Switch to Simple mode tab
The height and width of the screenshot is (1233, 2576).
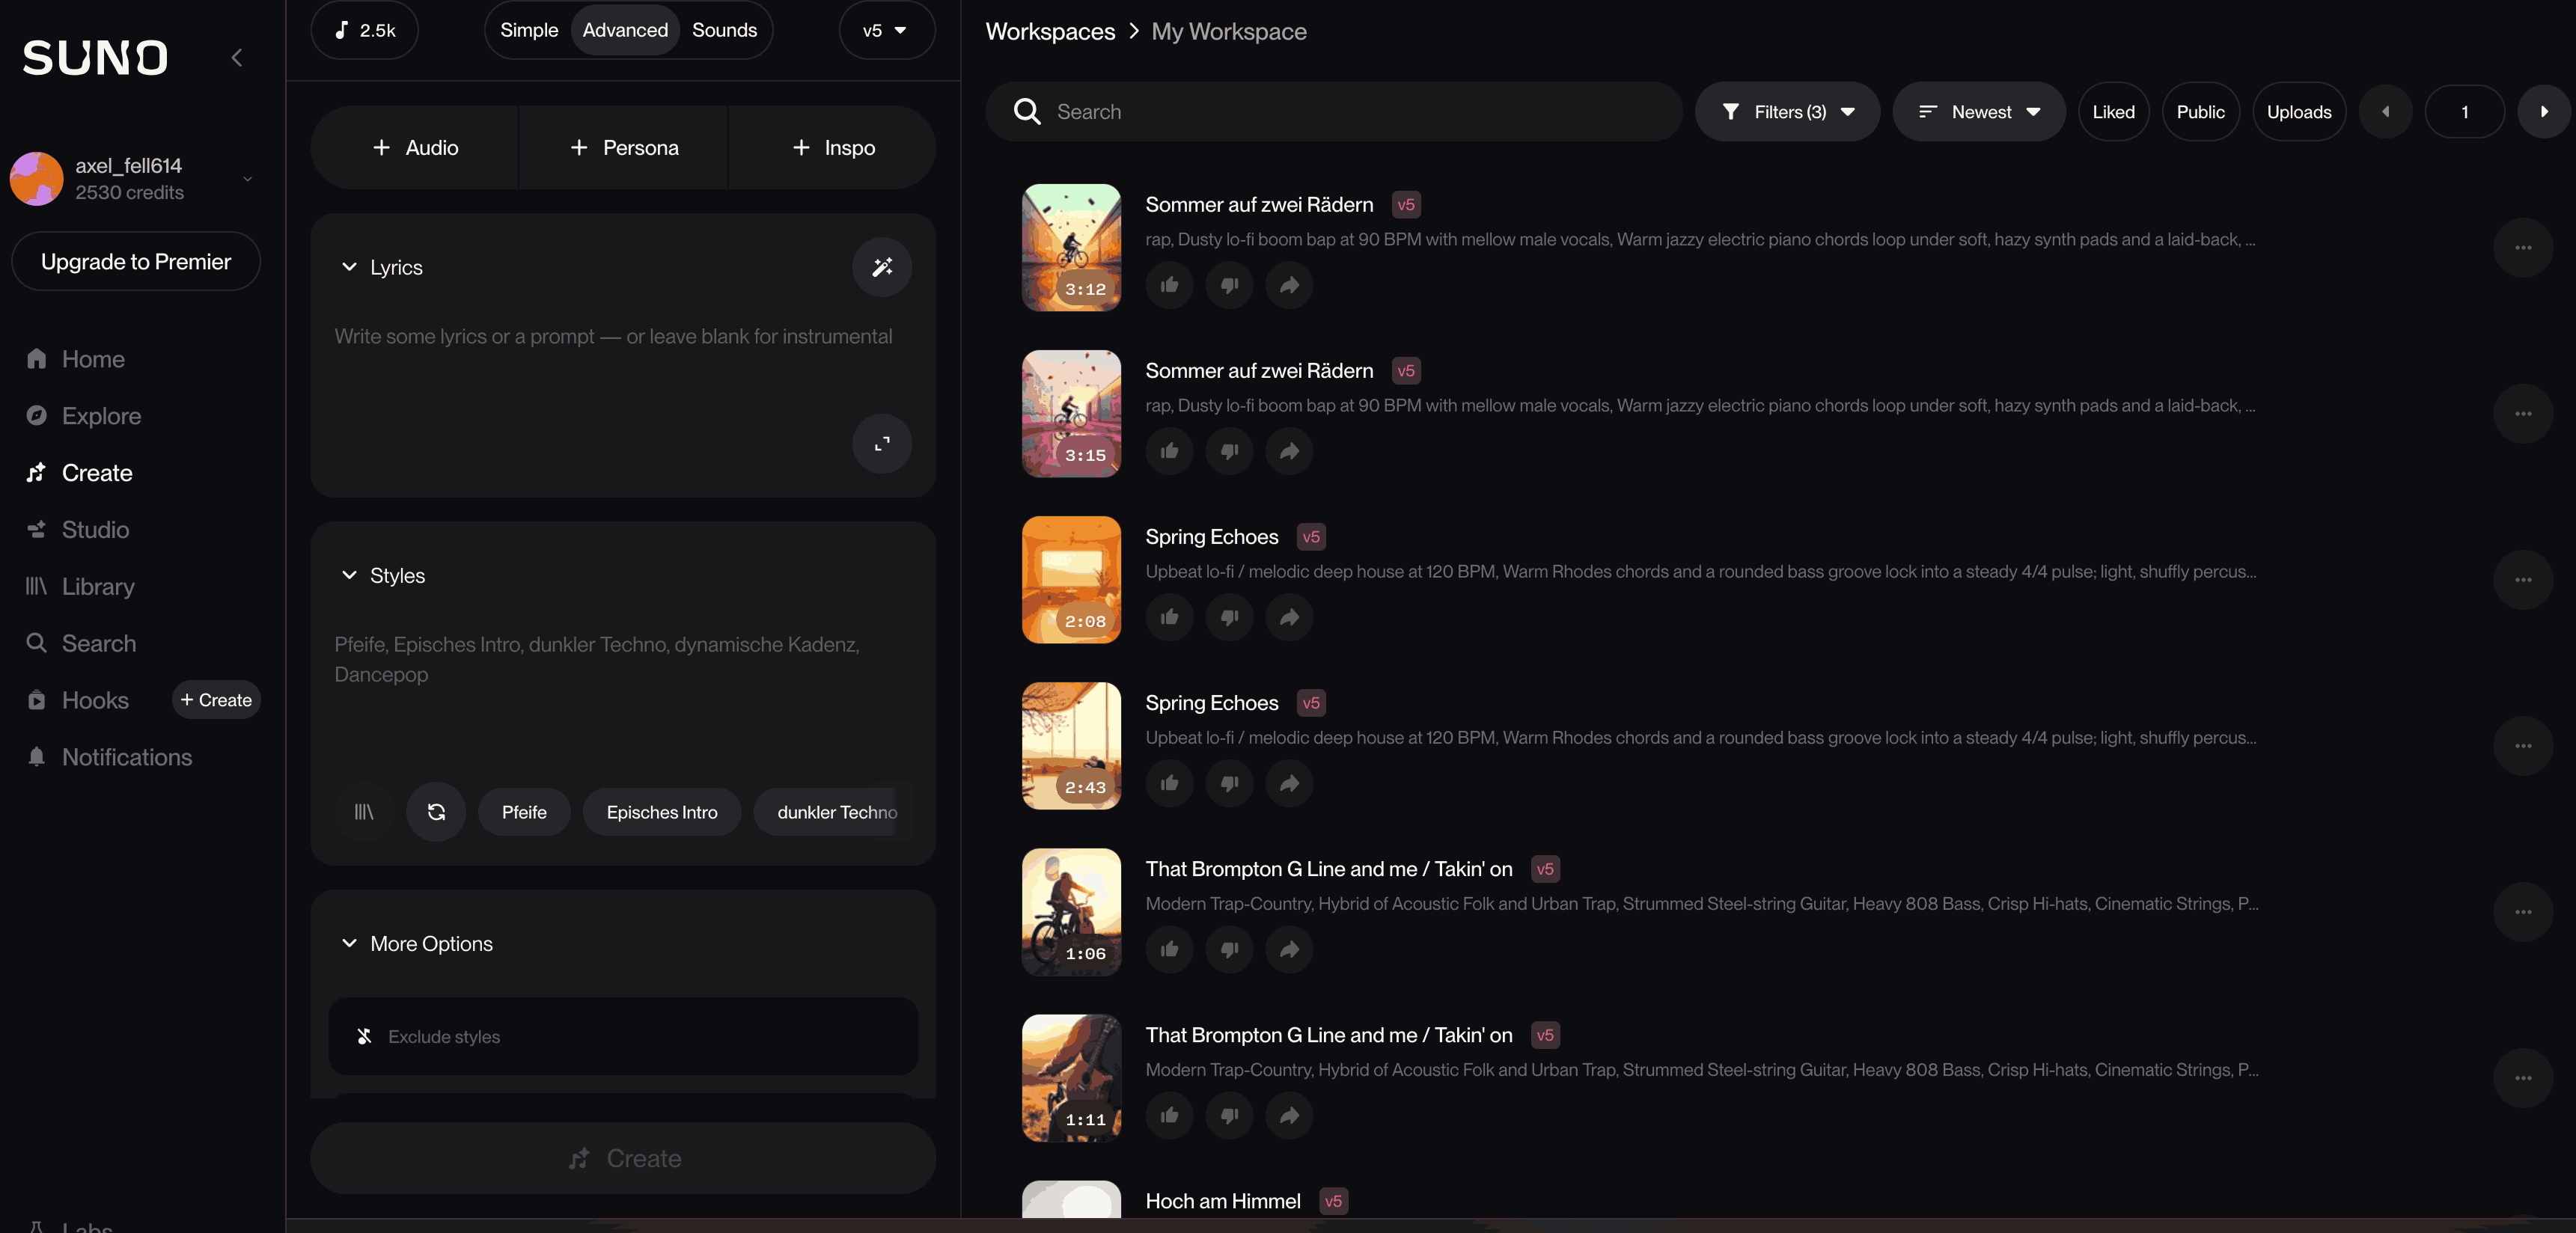529,30
